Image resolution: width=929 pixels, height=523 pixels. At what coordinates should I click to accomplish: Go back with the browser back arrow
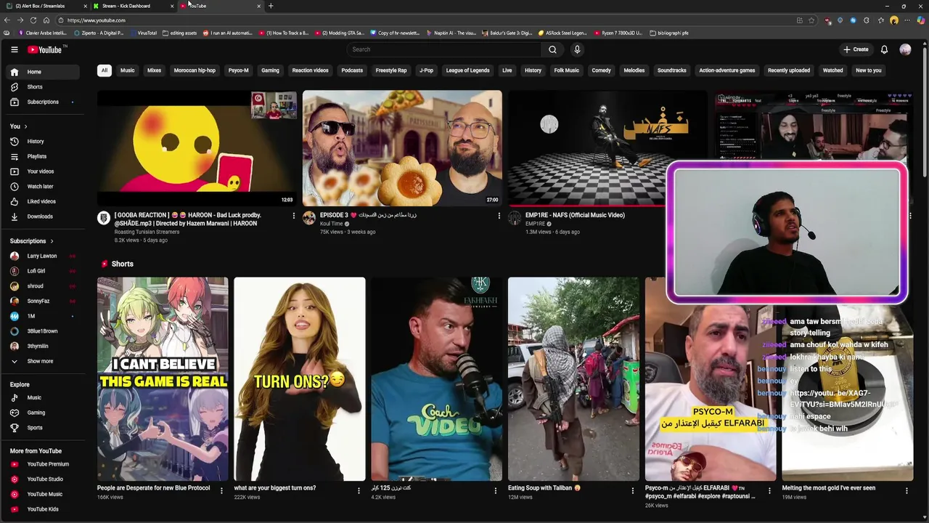[x=7, y=20]
